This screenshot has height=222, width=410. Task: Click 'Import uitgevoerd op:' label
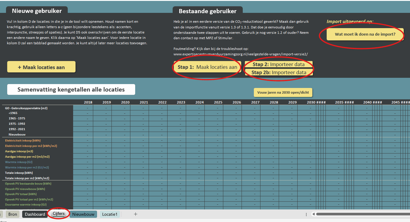350,22
